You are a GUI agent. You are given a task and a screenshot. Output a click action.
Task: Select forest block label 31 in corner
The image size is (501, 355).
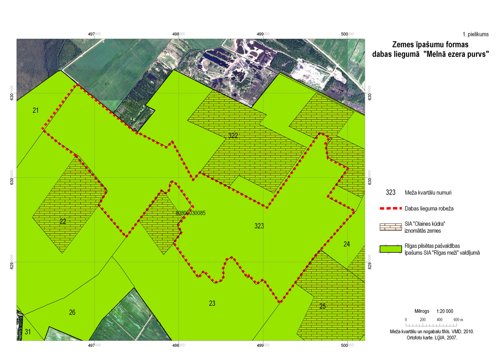coord(28,332)
